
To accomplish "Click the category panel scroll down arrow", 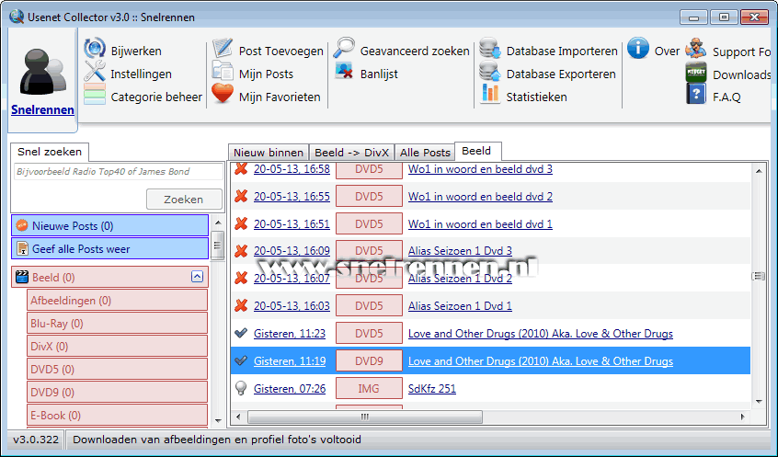I will (x=218, y=420).
